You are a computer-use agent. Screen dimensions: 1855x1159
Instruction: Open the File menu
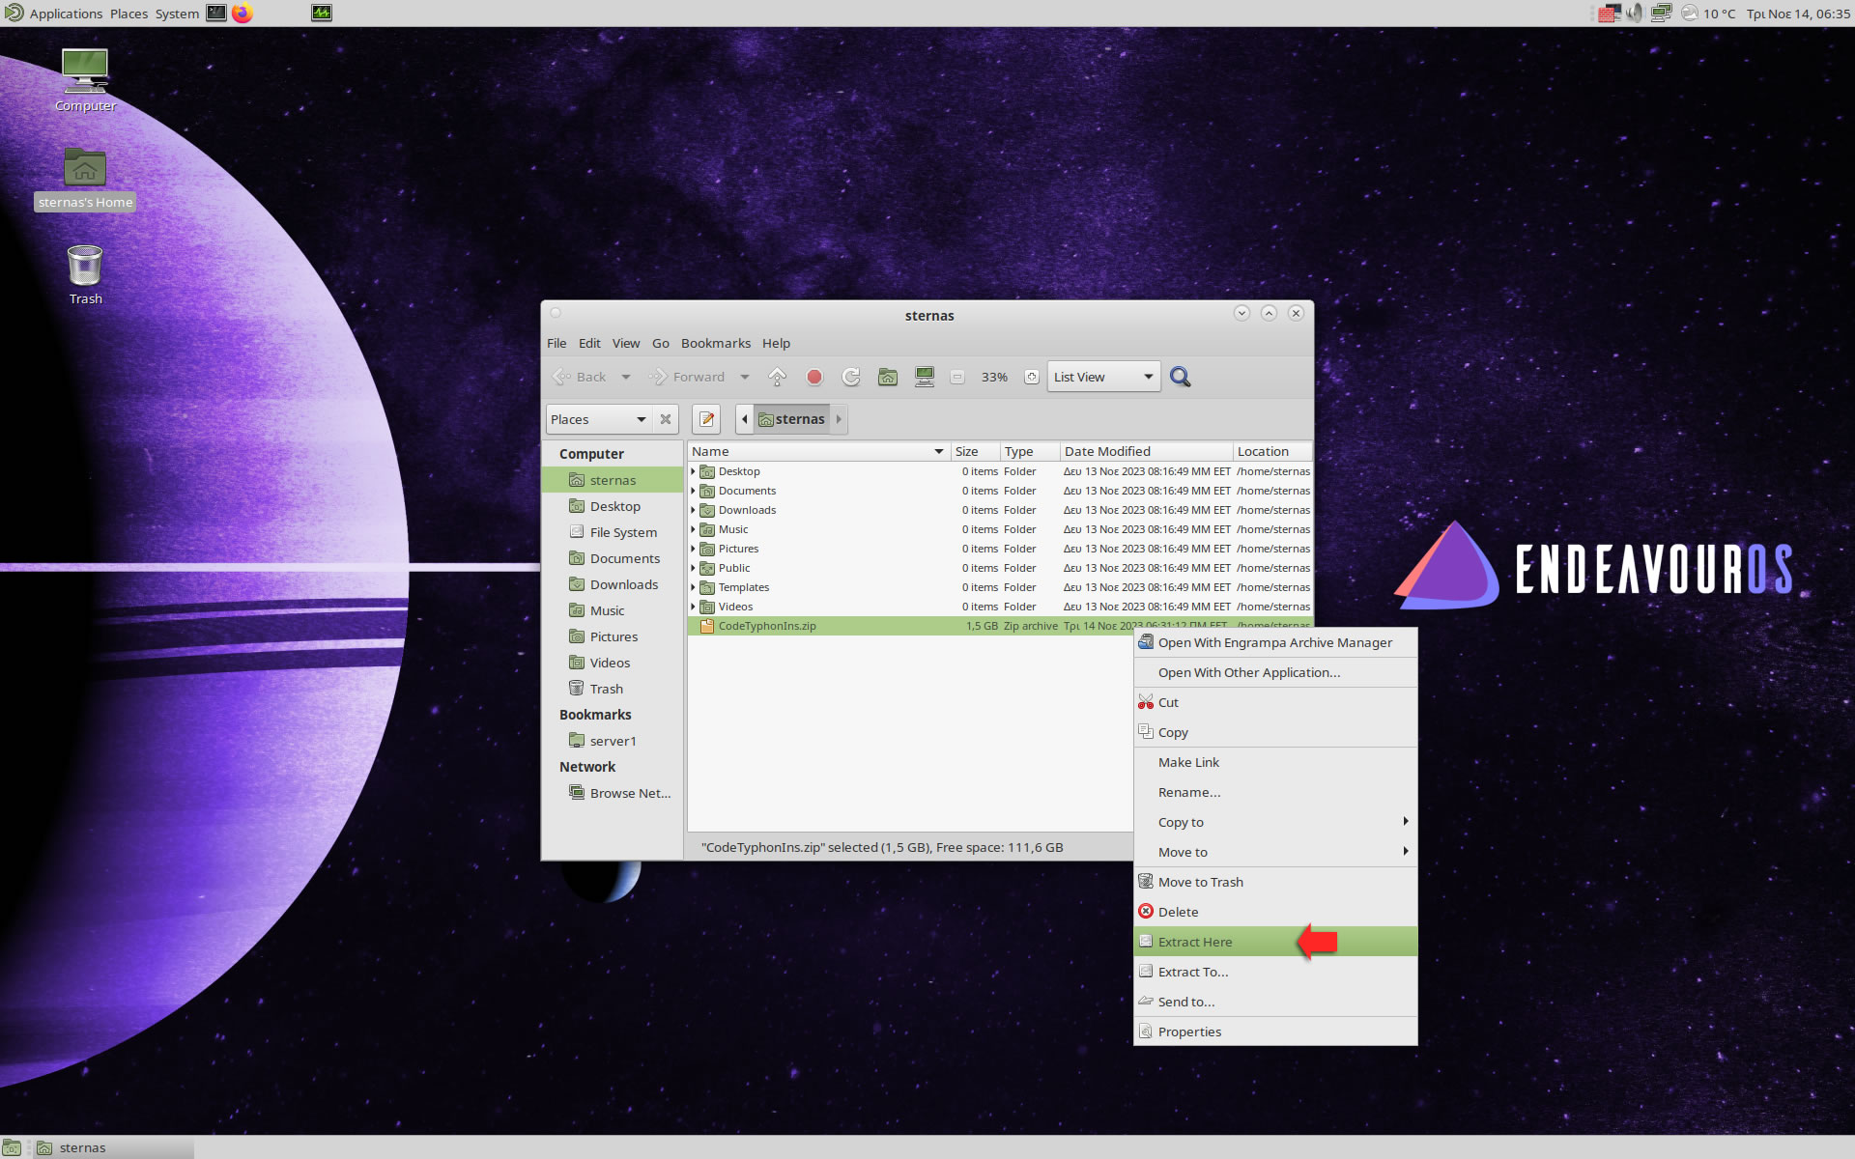pyautogui.click(x=556, y=343)
